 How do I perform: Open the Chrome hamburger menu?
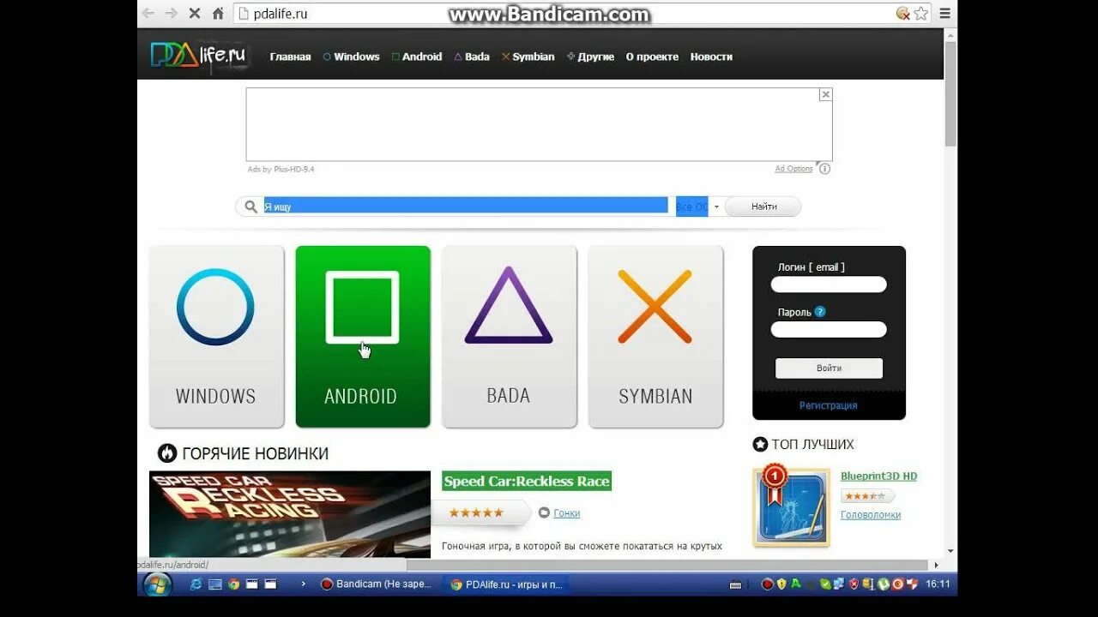pyautogui.click(x=944, y=14)
